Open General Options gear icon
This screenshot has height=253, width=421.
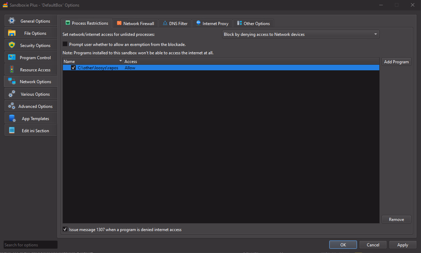click(x=12, y=21)
